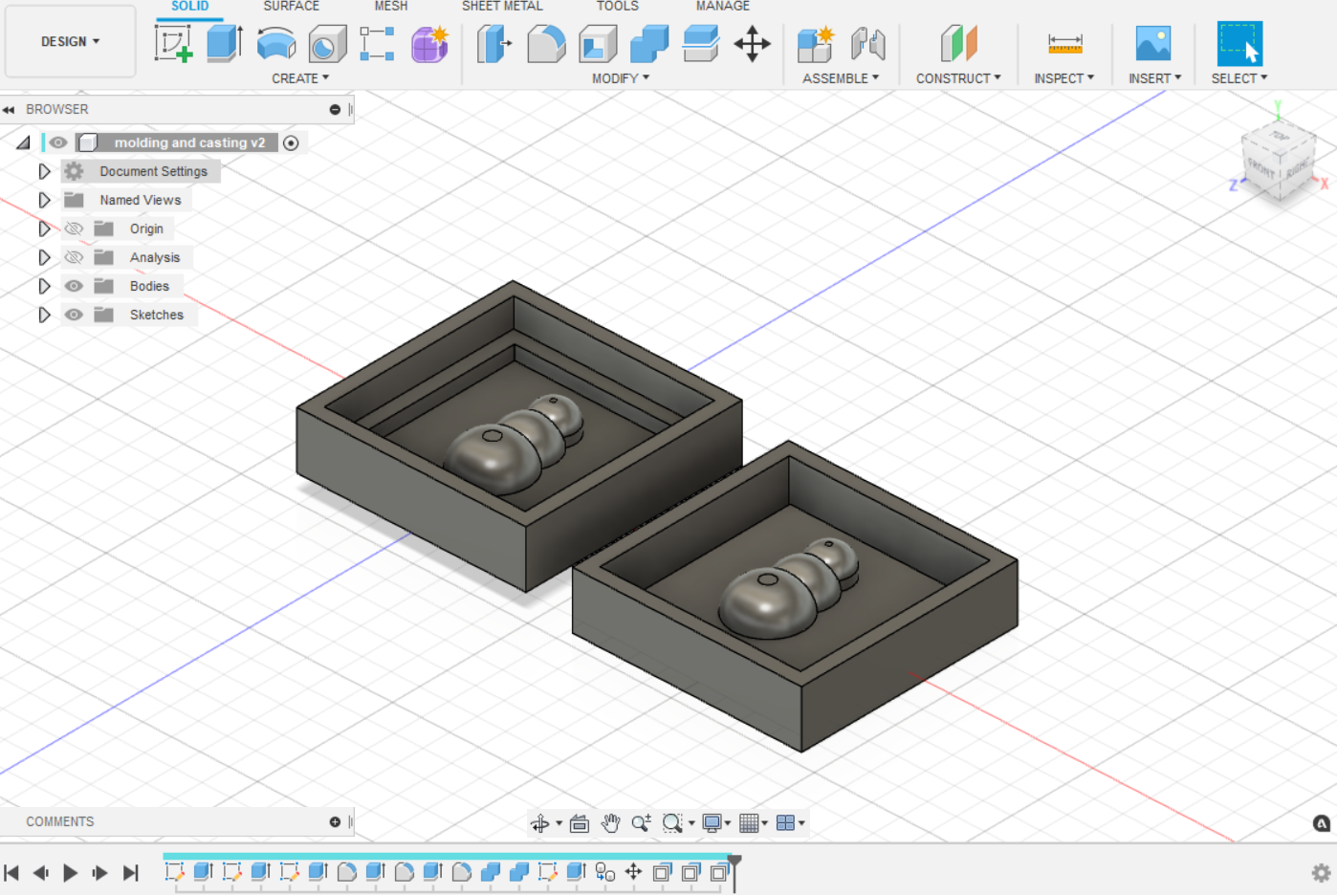Open the MODIFY dropdown menu

coord(621,78)
